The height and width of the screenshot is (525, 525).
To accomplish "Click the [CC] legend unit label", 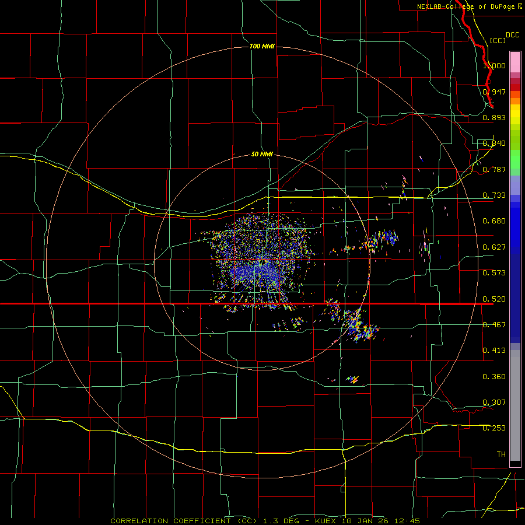I will 498,40.
